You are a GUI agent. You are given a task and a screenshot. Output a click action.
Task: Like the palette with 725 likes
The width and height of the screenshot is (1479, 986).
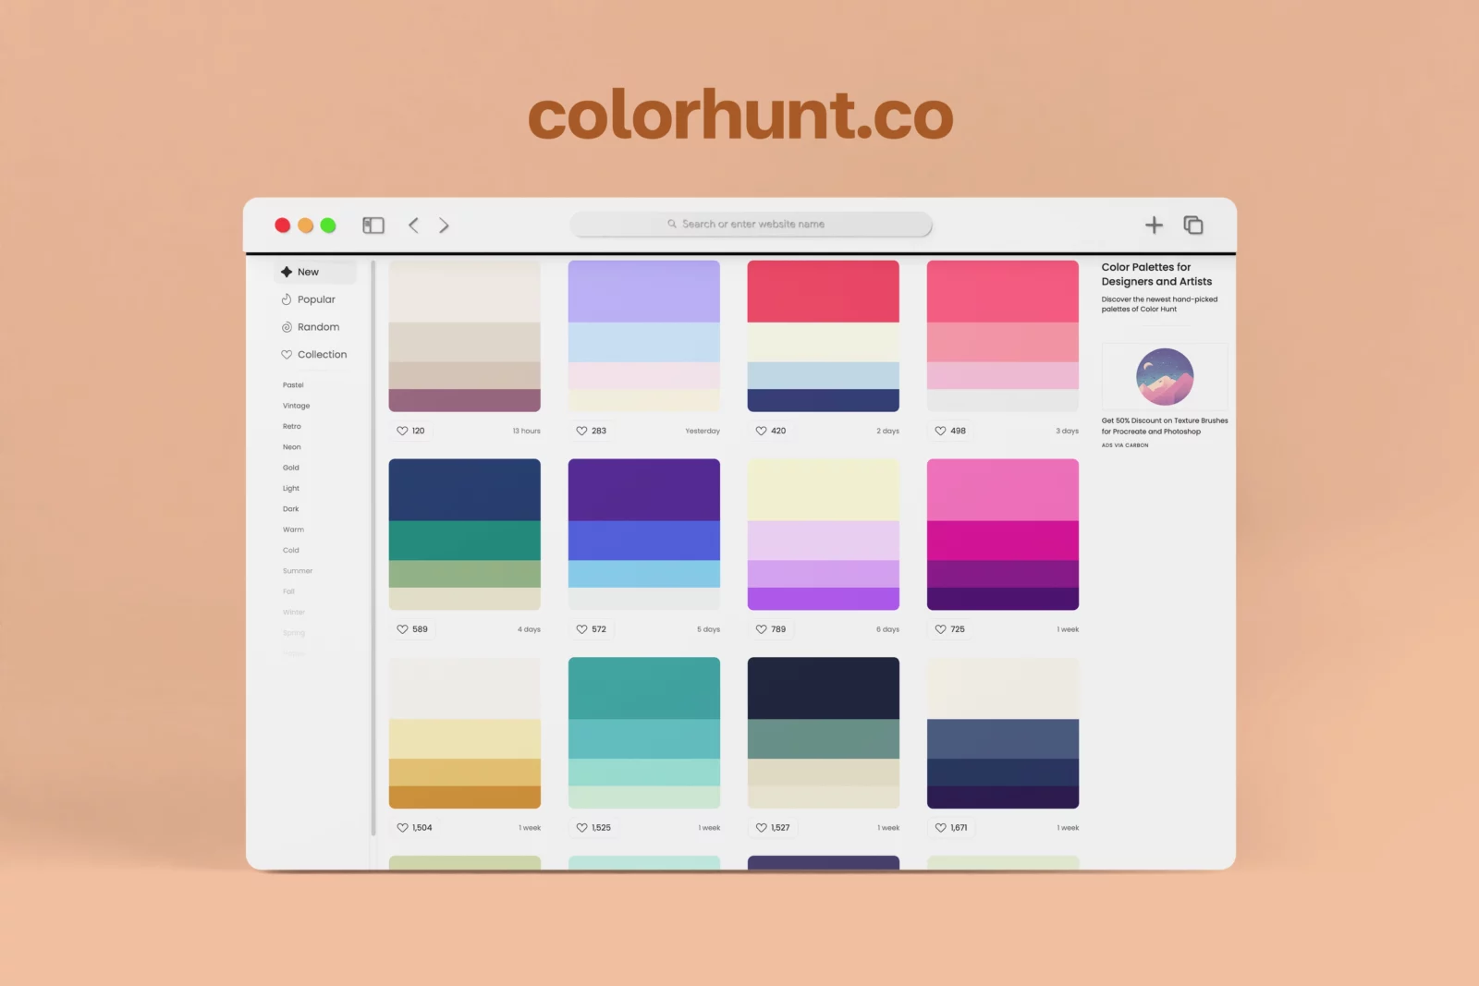tap(949, 629)
